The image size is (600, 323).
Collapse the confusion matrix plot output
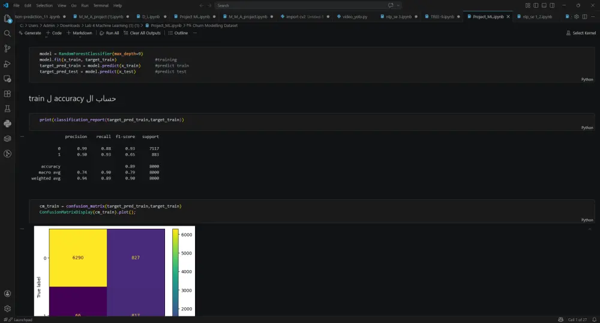22,229
